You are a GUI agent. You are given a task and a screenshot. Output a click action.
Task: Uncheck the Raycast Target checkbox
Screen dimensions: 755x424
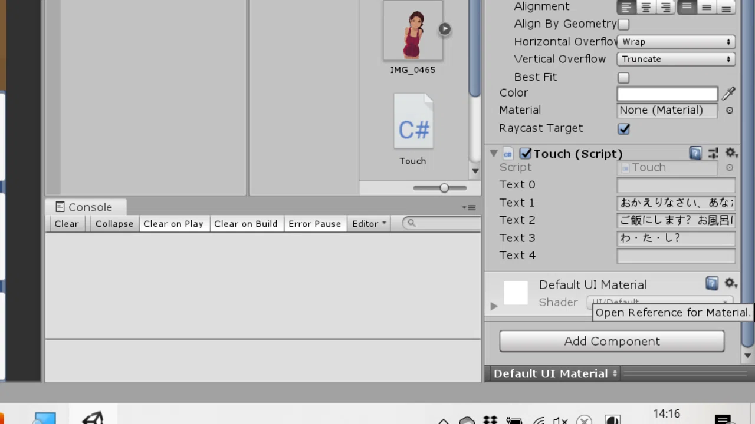[623, 129]
